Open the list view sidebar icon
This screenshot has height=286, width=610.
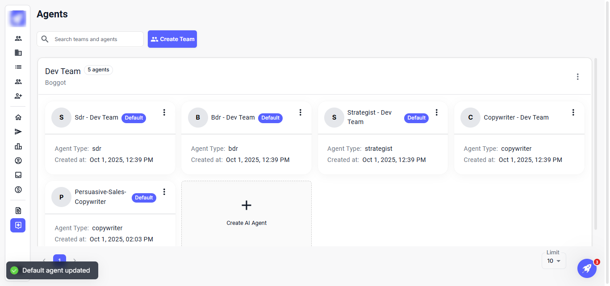coord(18,67)
